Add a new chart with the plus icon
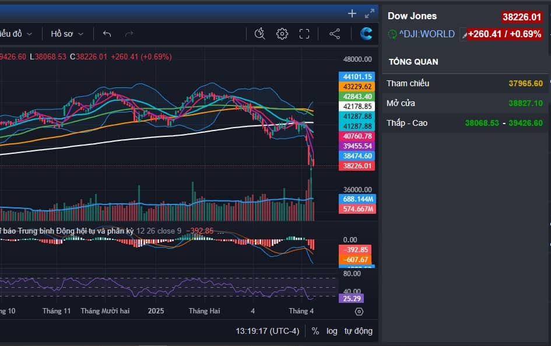The width and height of the screenshot is (551, 346). click(x=352, y=13)
